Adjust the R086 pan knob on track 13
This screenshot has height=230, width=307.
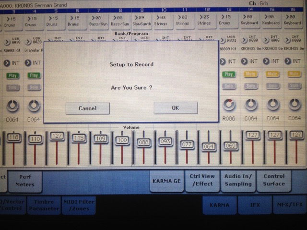[x=229, y=104]
